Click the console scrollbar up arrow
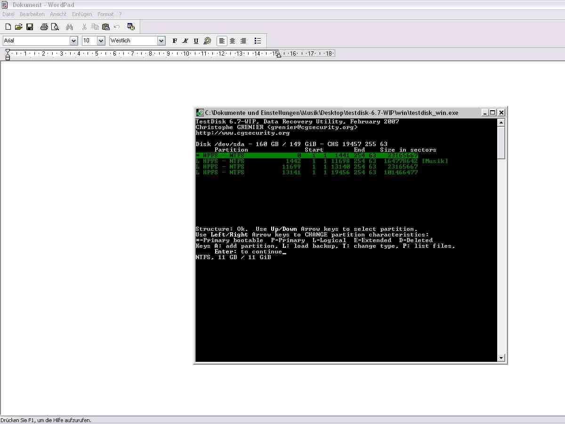Screen dimensions: 565x424 tap(501, 122)
